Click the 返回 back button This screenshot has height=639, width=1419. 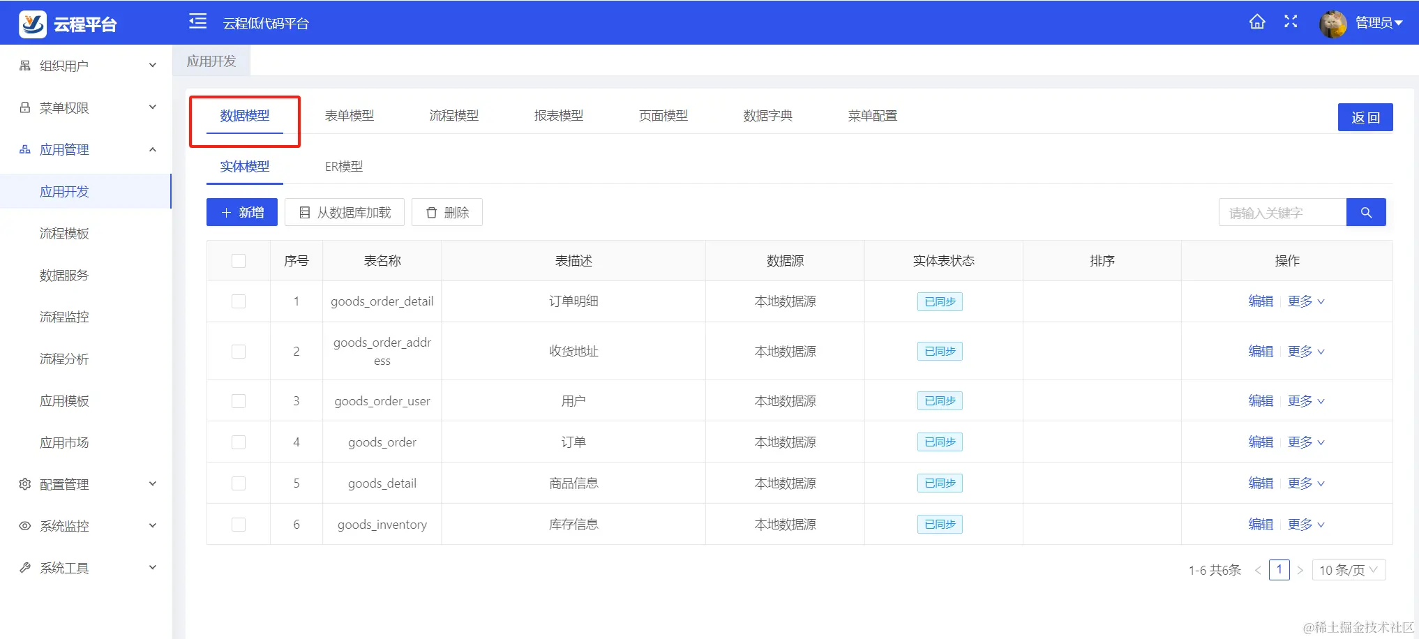(1365, 117)
